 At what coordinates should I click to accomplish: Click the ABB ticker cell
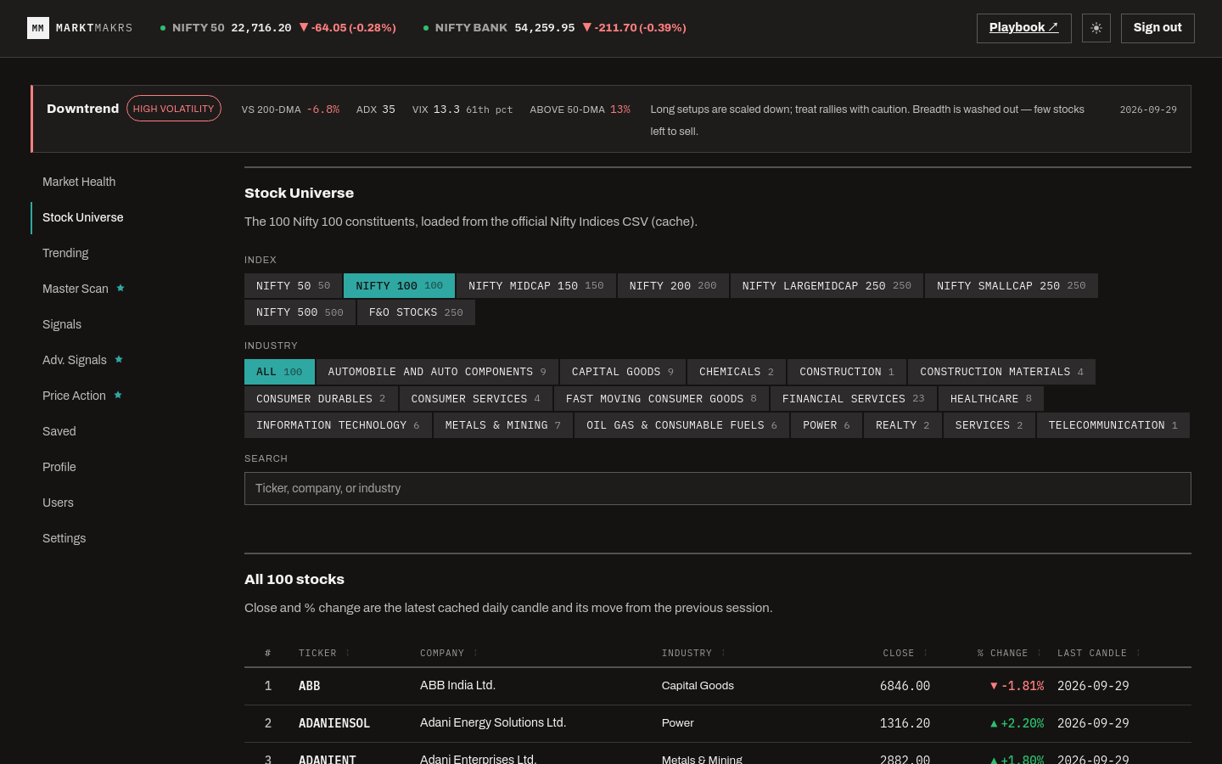pos(310,686)
